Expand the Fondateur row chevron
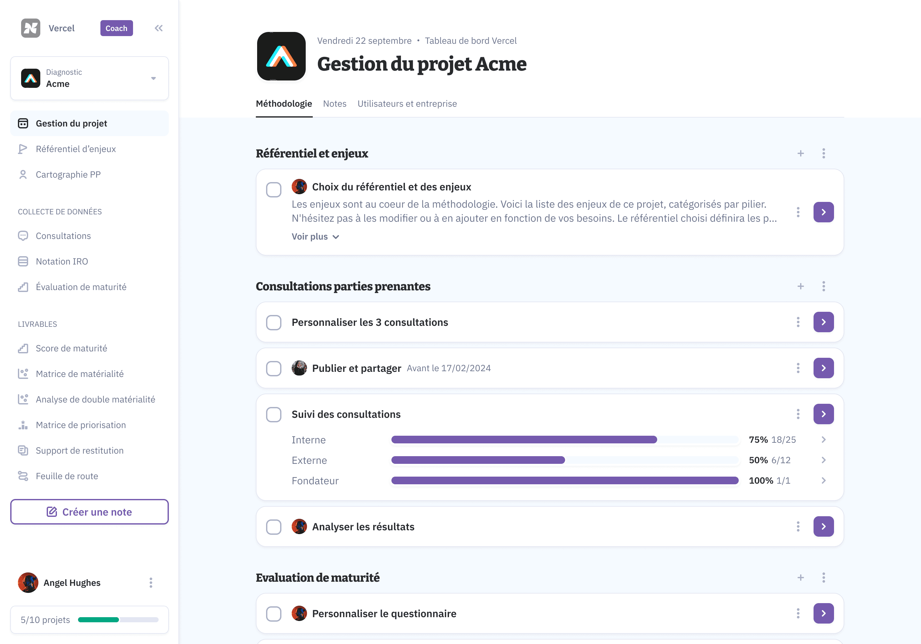Image resolution: width=921 pixels, height=644 pixels. point(823,481)
